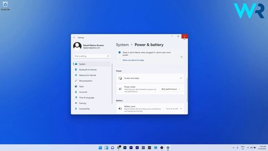The width and height of the screenshot is (268, 151).
Task: Click the sidebar navigation scrollbar
Action: tap(112, 83)
